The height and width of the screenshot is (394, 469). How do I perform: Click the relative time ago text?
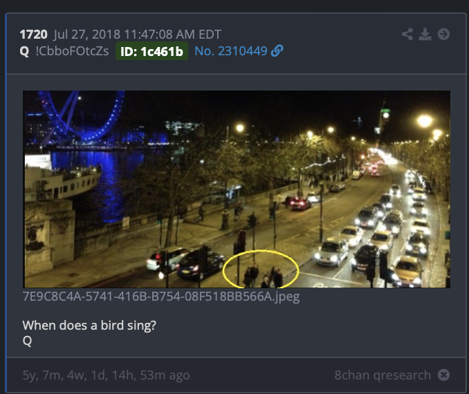coord(107,375)
